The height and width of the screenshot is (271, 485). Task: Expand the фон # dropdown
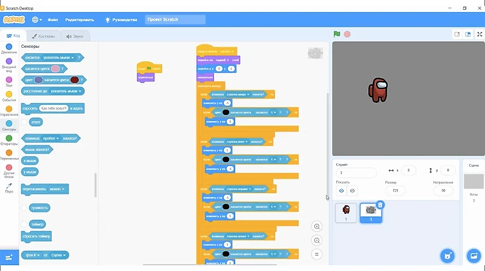pyautogui.click(x=33, y=255)
